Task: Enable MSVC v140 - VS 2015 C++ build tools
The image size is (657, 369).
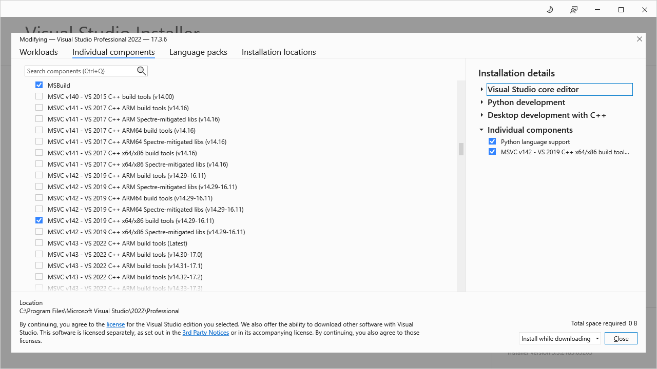Action: (x=39, y=96)
